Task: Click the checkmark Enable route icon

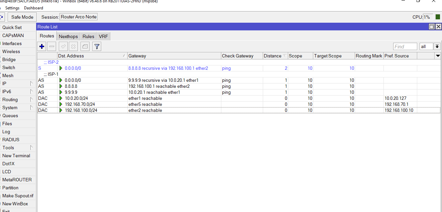Action: click(63, 46)
